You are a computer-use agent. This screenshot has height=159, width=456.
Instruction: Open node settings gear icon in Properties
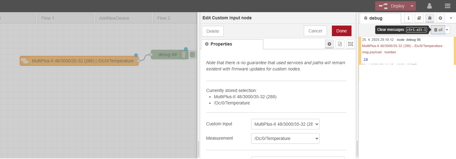(x=329, y=44)
